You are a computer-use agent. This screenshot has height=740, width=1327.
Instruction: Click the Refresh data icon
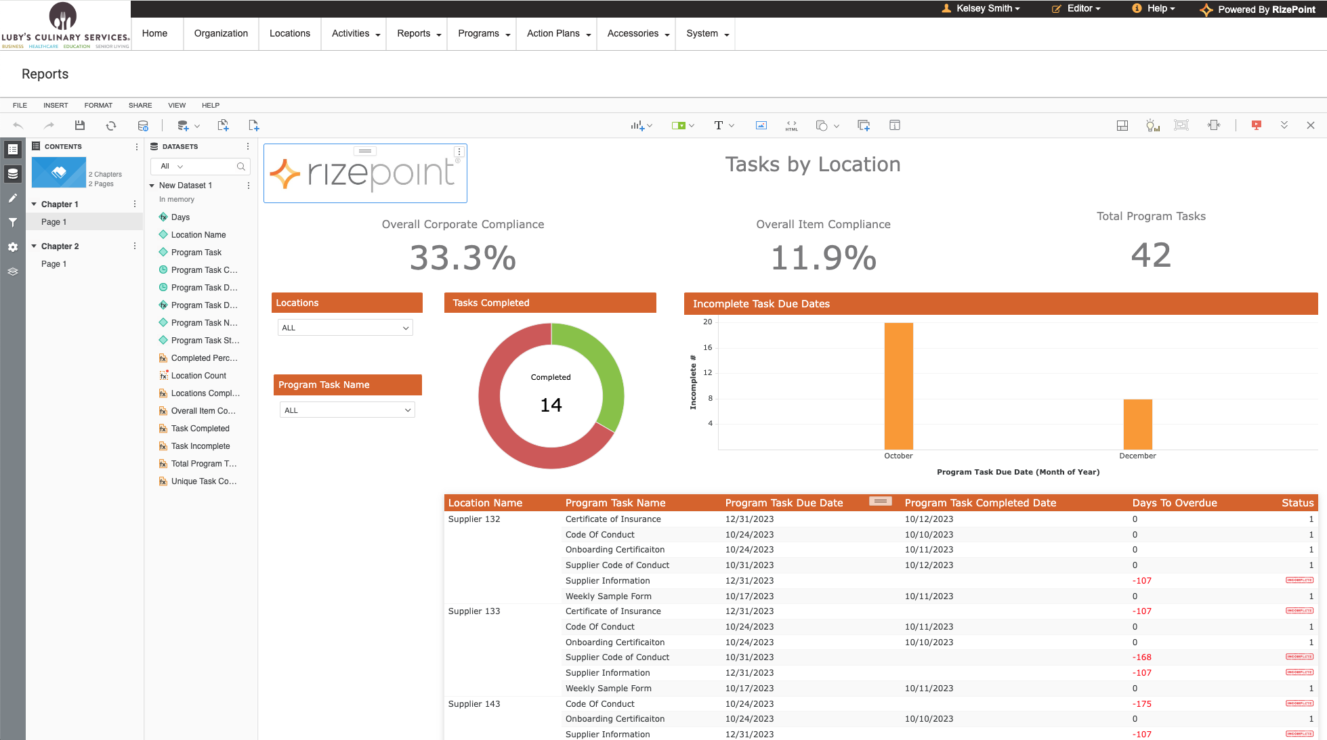coord(111,125)
